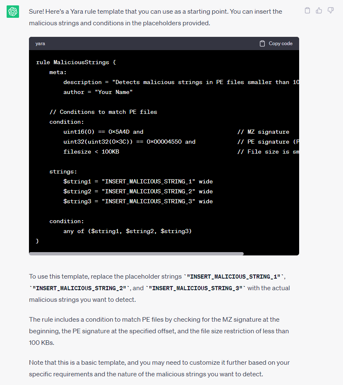The height and width of the screenshot is (385, 343).
Task: Give the response a thumbs up
Action: (x=319, y=11)
